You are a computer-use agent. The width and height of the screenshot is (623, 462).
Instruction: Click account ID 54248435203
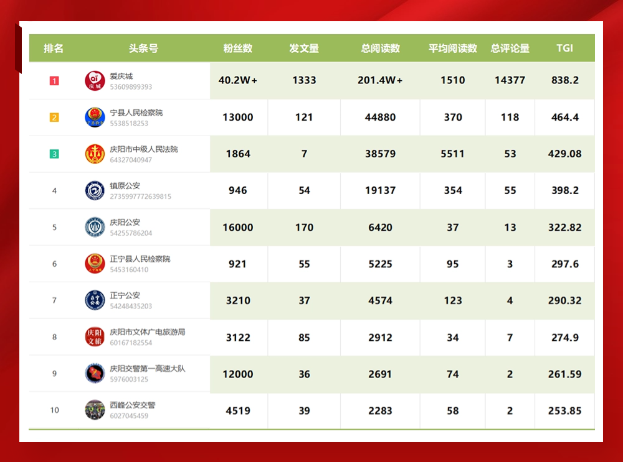pos(131,306)
